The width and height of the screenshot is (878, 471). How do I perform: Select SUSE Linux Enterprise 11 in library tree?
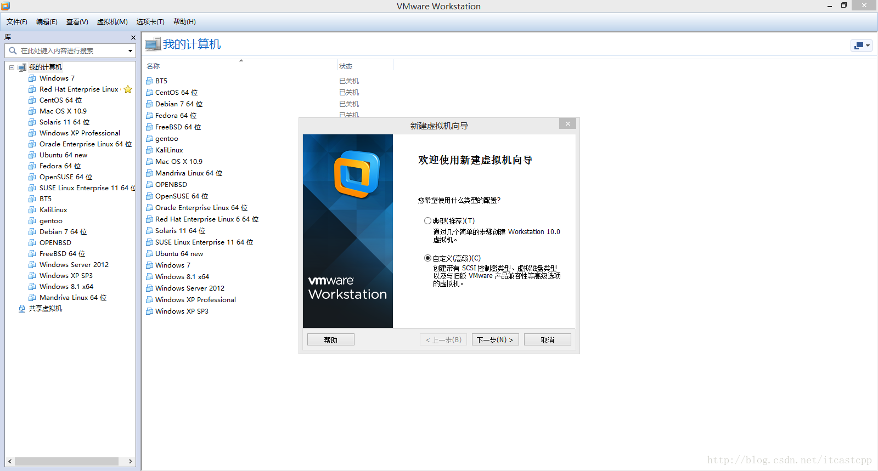(87, 188)
